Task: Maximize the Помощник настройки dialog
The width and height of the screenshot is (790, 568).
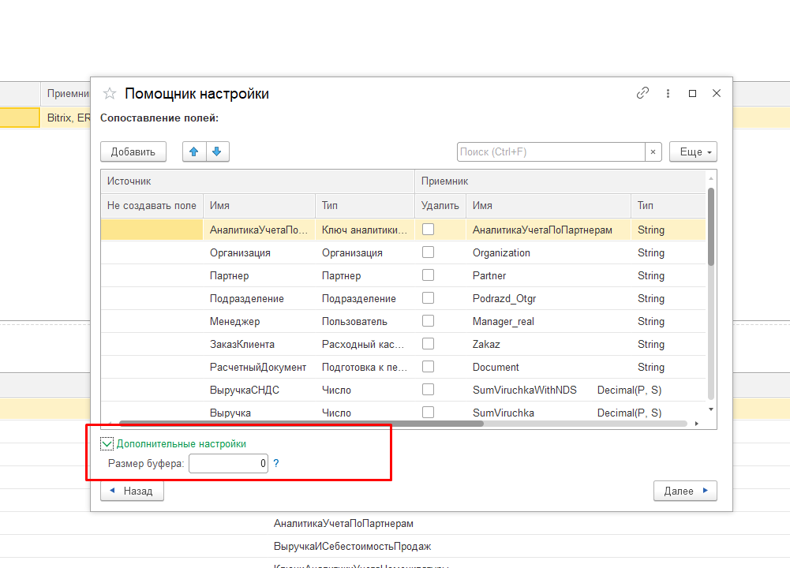Action: point(692,93)
